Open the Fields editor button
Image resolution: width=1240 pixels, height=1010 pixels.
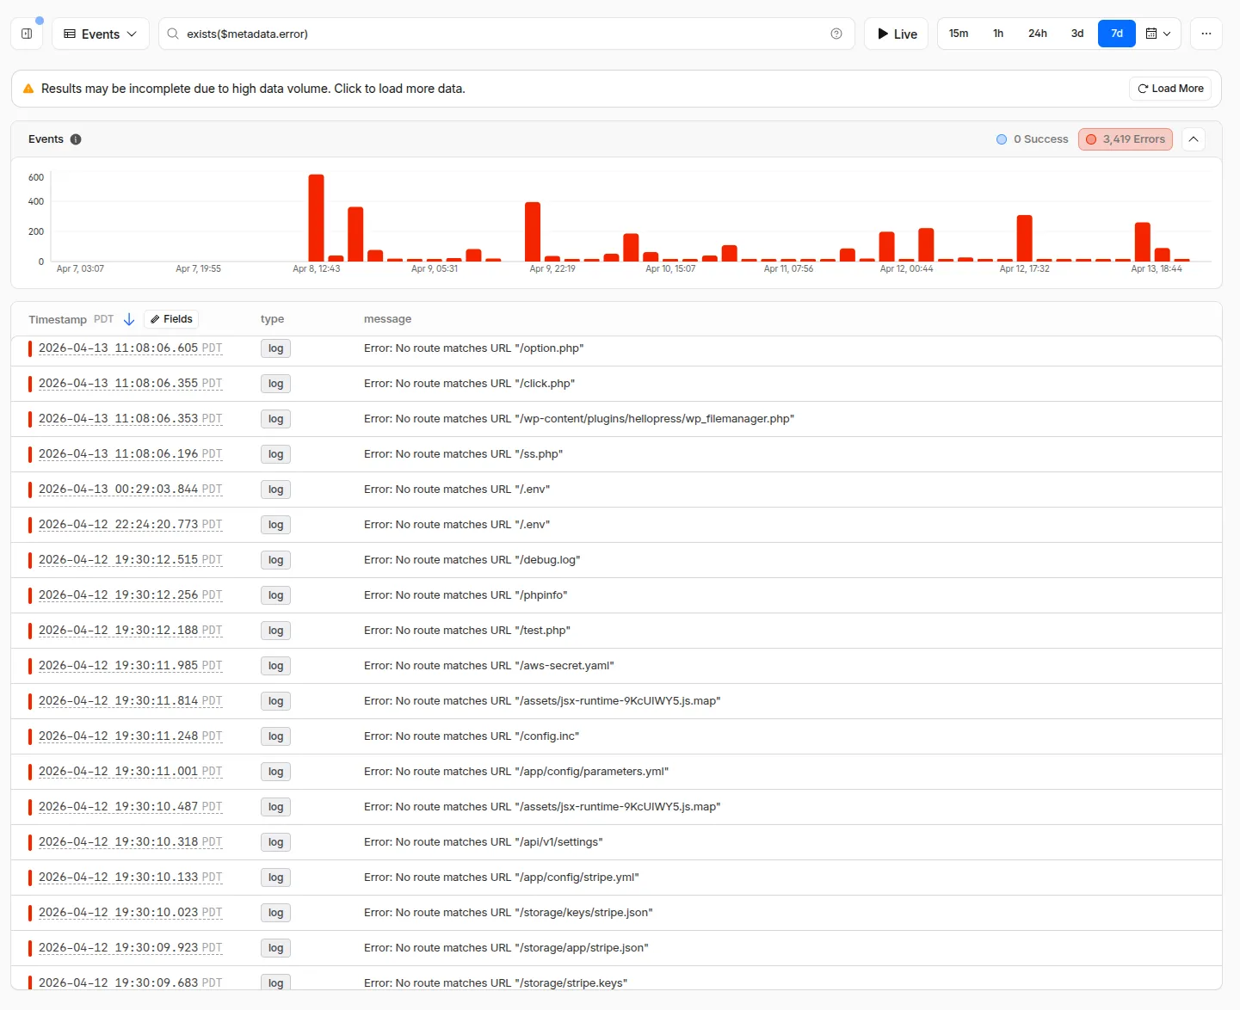click(x=171, y=319)
